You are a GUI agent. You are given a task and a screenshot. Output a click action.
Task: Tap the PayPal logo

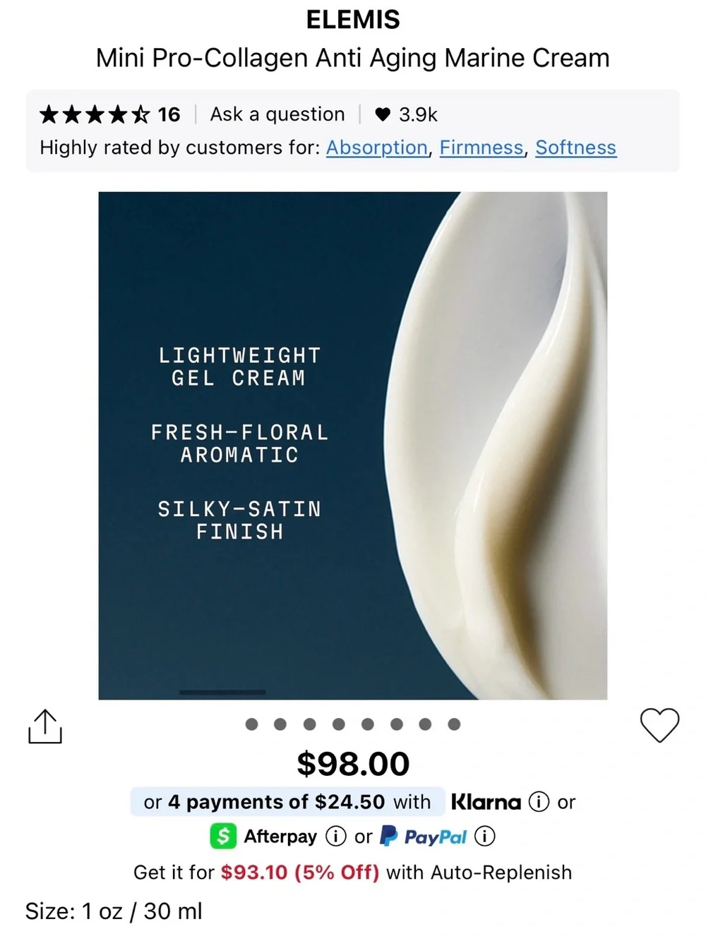click(x=424, y=837)
